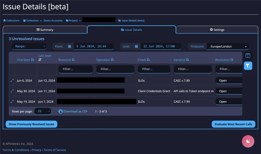Open the Until date calendar icon
Viewport: 261px width, 154px height.
click(x=136, y=46)
